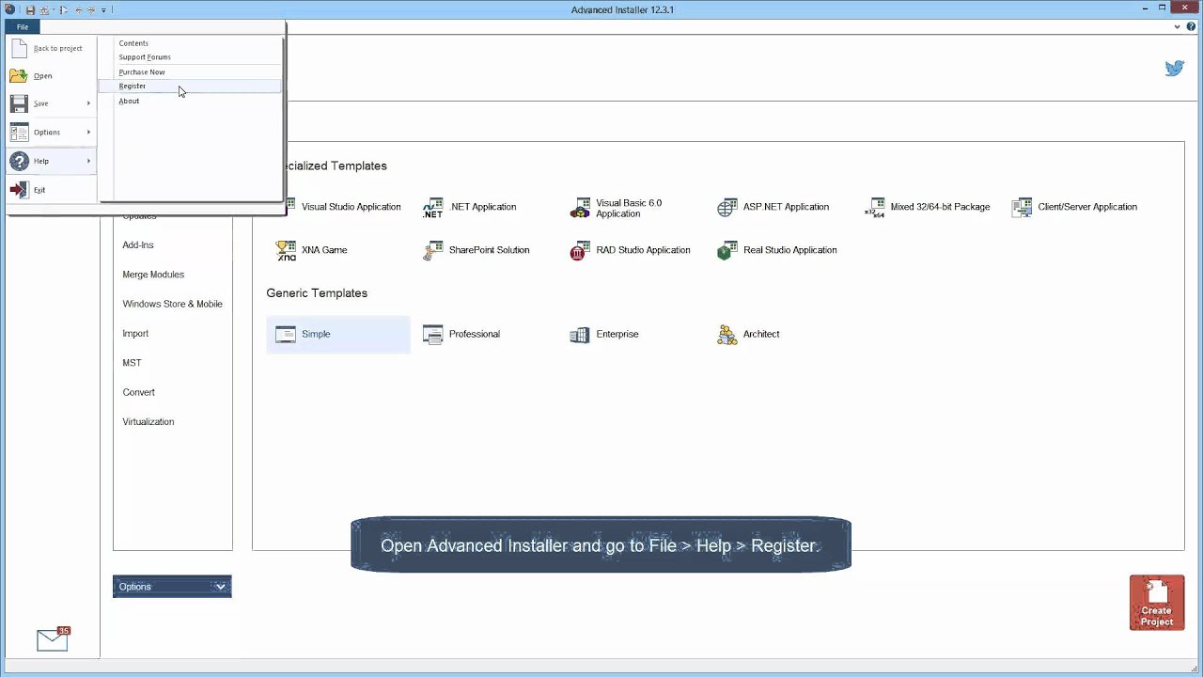1203x677 pixels.
Task: Click Register in the Help submenu
Action: [189, 86]
